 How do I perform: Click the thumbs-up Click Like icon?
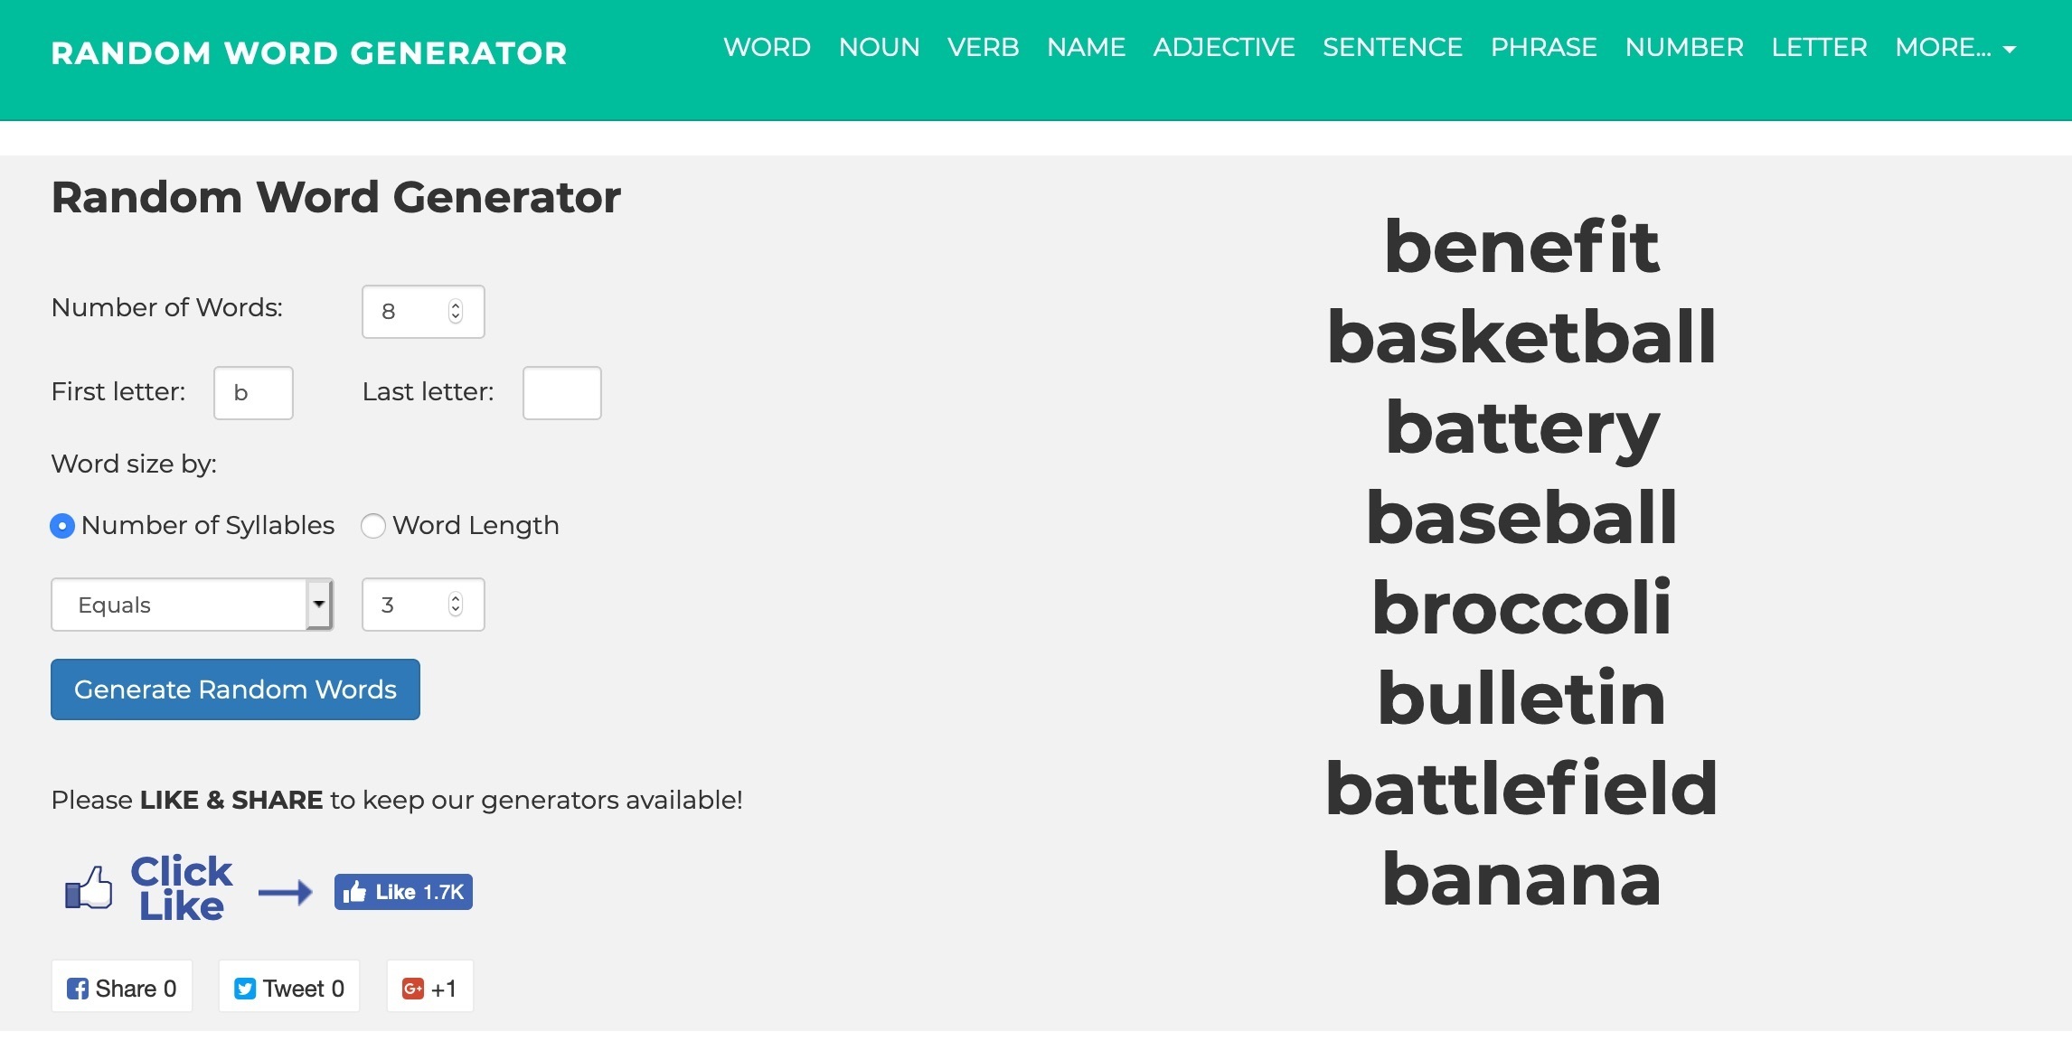click(89, 888)
